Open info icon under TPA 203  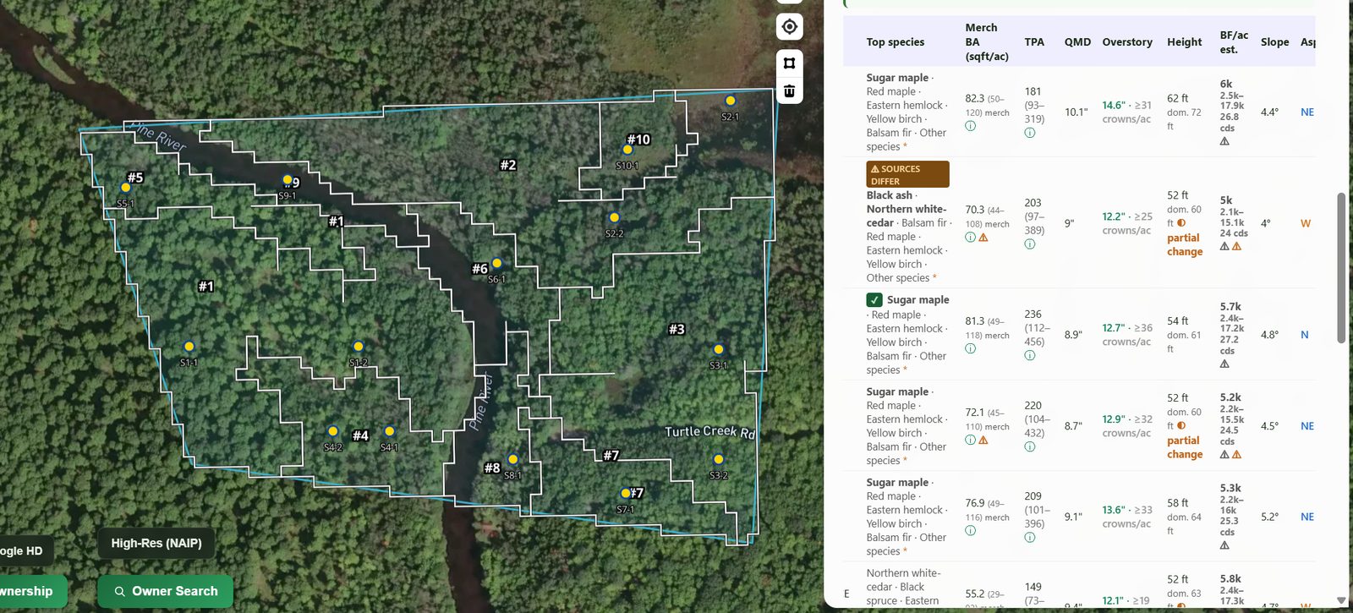click(1029, 244)
